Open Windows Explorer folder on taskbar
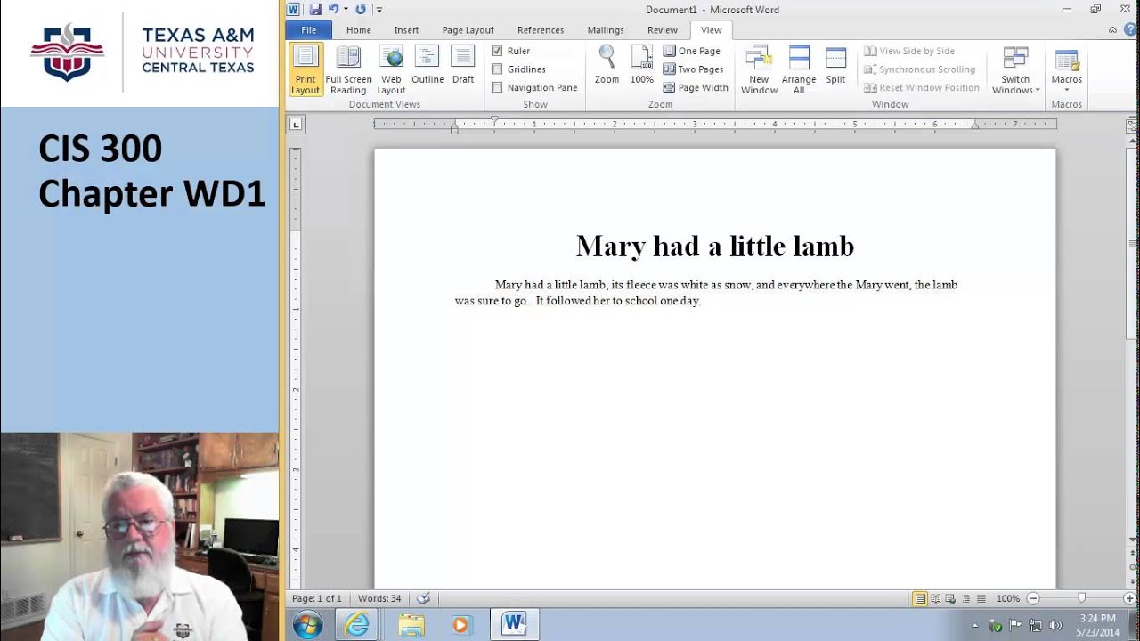Image resolution: width=1140 pixels, height=641 pixels. (411, 625)
